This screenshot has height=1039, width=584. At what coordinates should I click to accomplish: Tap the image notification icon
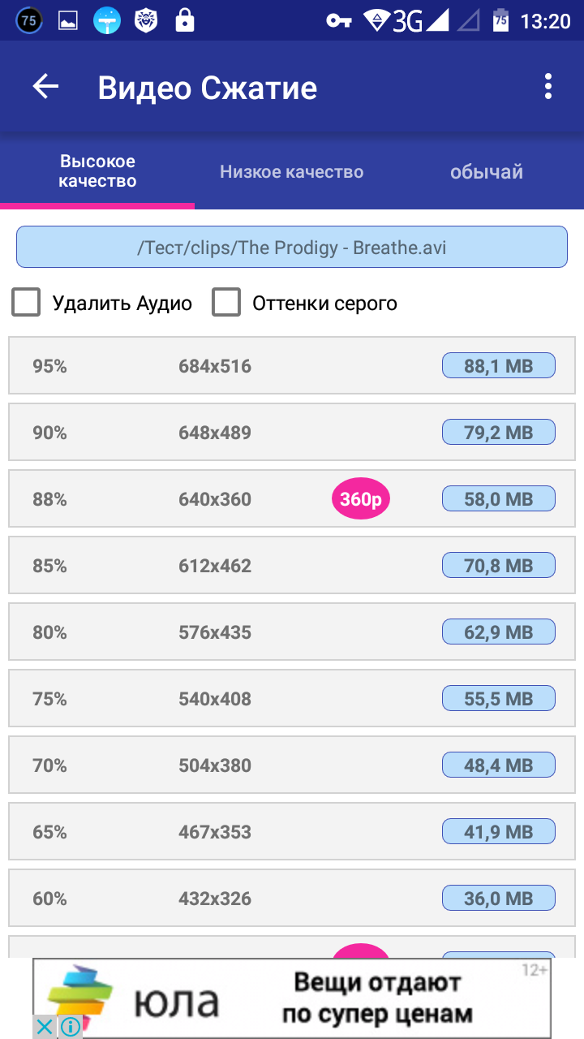67,21
